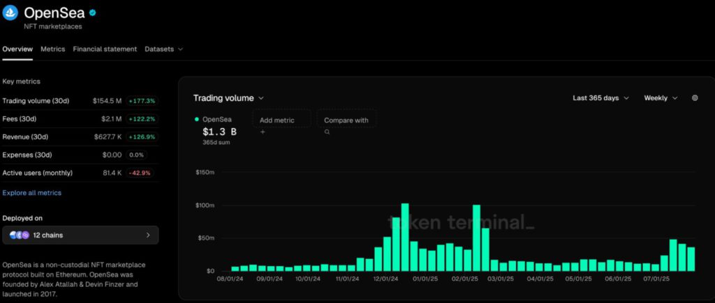Click the OpenSea ship logo
The width and height of the screenshot is (715, 303).
10,13
